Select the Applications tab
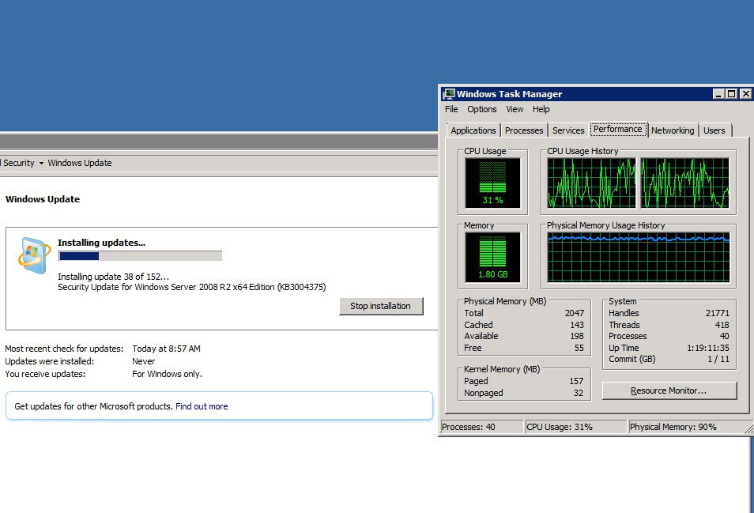 [x=473, y=130]
